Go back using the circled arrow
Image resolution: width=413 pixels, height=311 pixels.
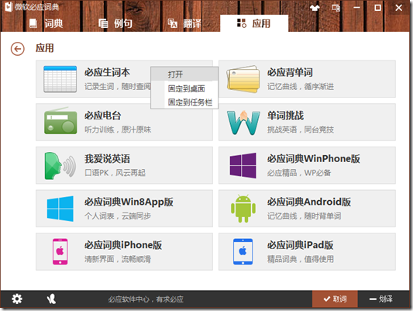(17, 49)
